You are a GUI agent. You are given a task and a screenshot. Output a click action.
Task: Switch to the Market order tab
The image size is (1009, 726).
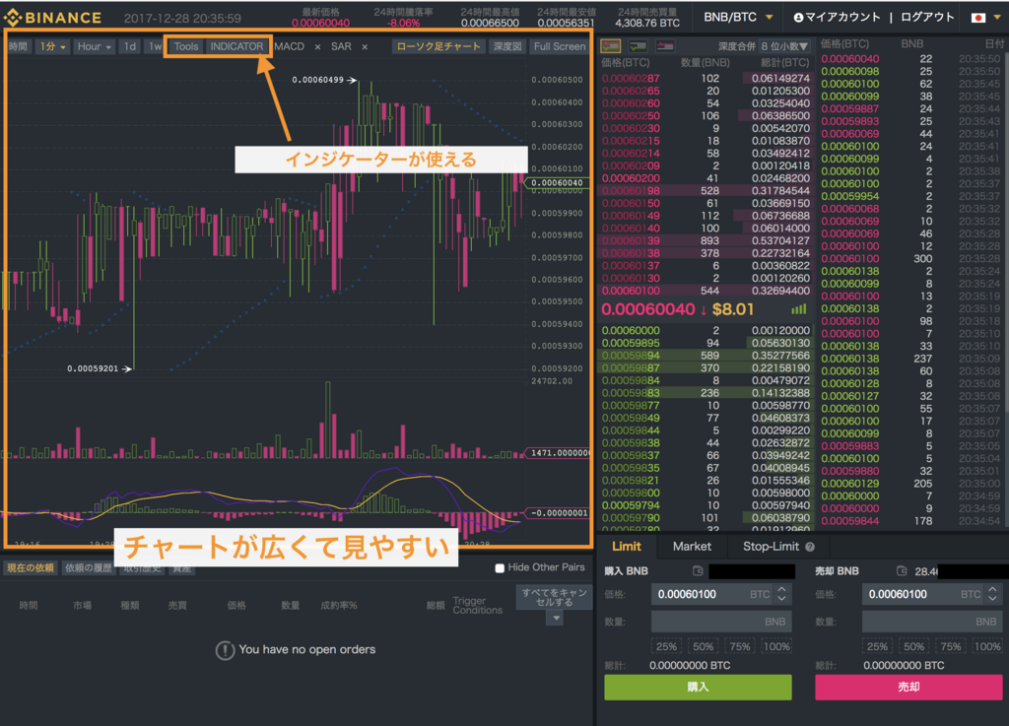[x=692, y=547]
